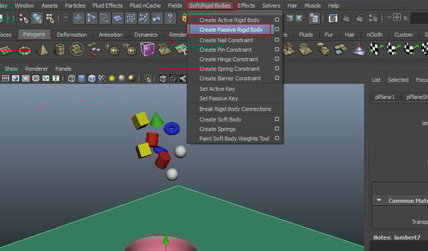Collapse the Common Material section
This screenshot has height=251, width=428.
[379, 200]
